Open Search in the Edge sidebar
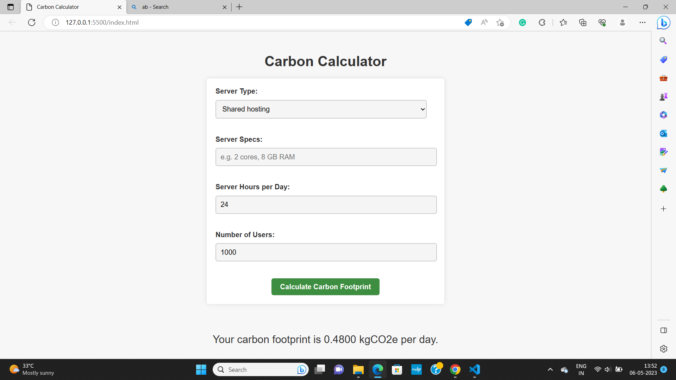676x380 pixels. [x=663, y=40]
